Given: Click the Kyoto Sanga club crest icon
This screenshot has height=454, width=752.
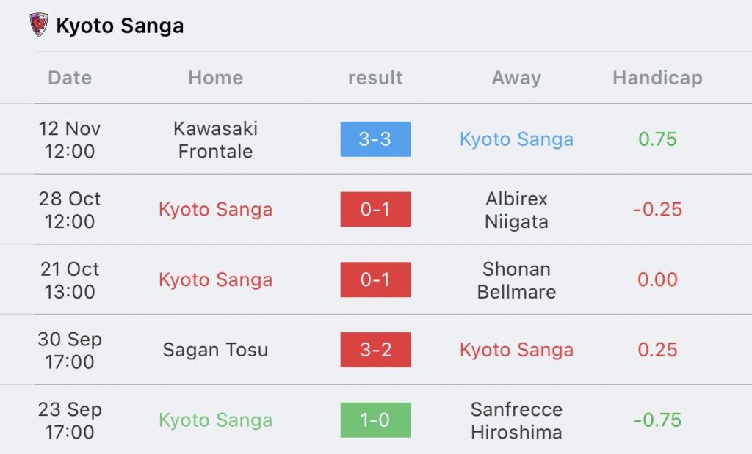Looking at the screenshot, I should tap(39, 25).
